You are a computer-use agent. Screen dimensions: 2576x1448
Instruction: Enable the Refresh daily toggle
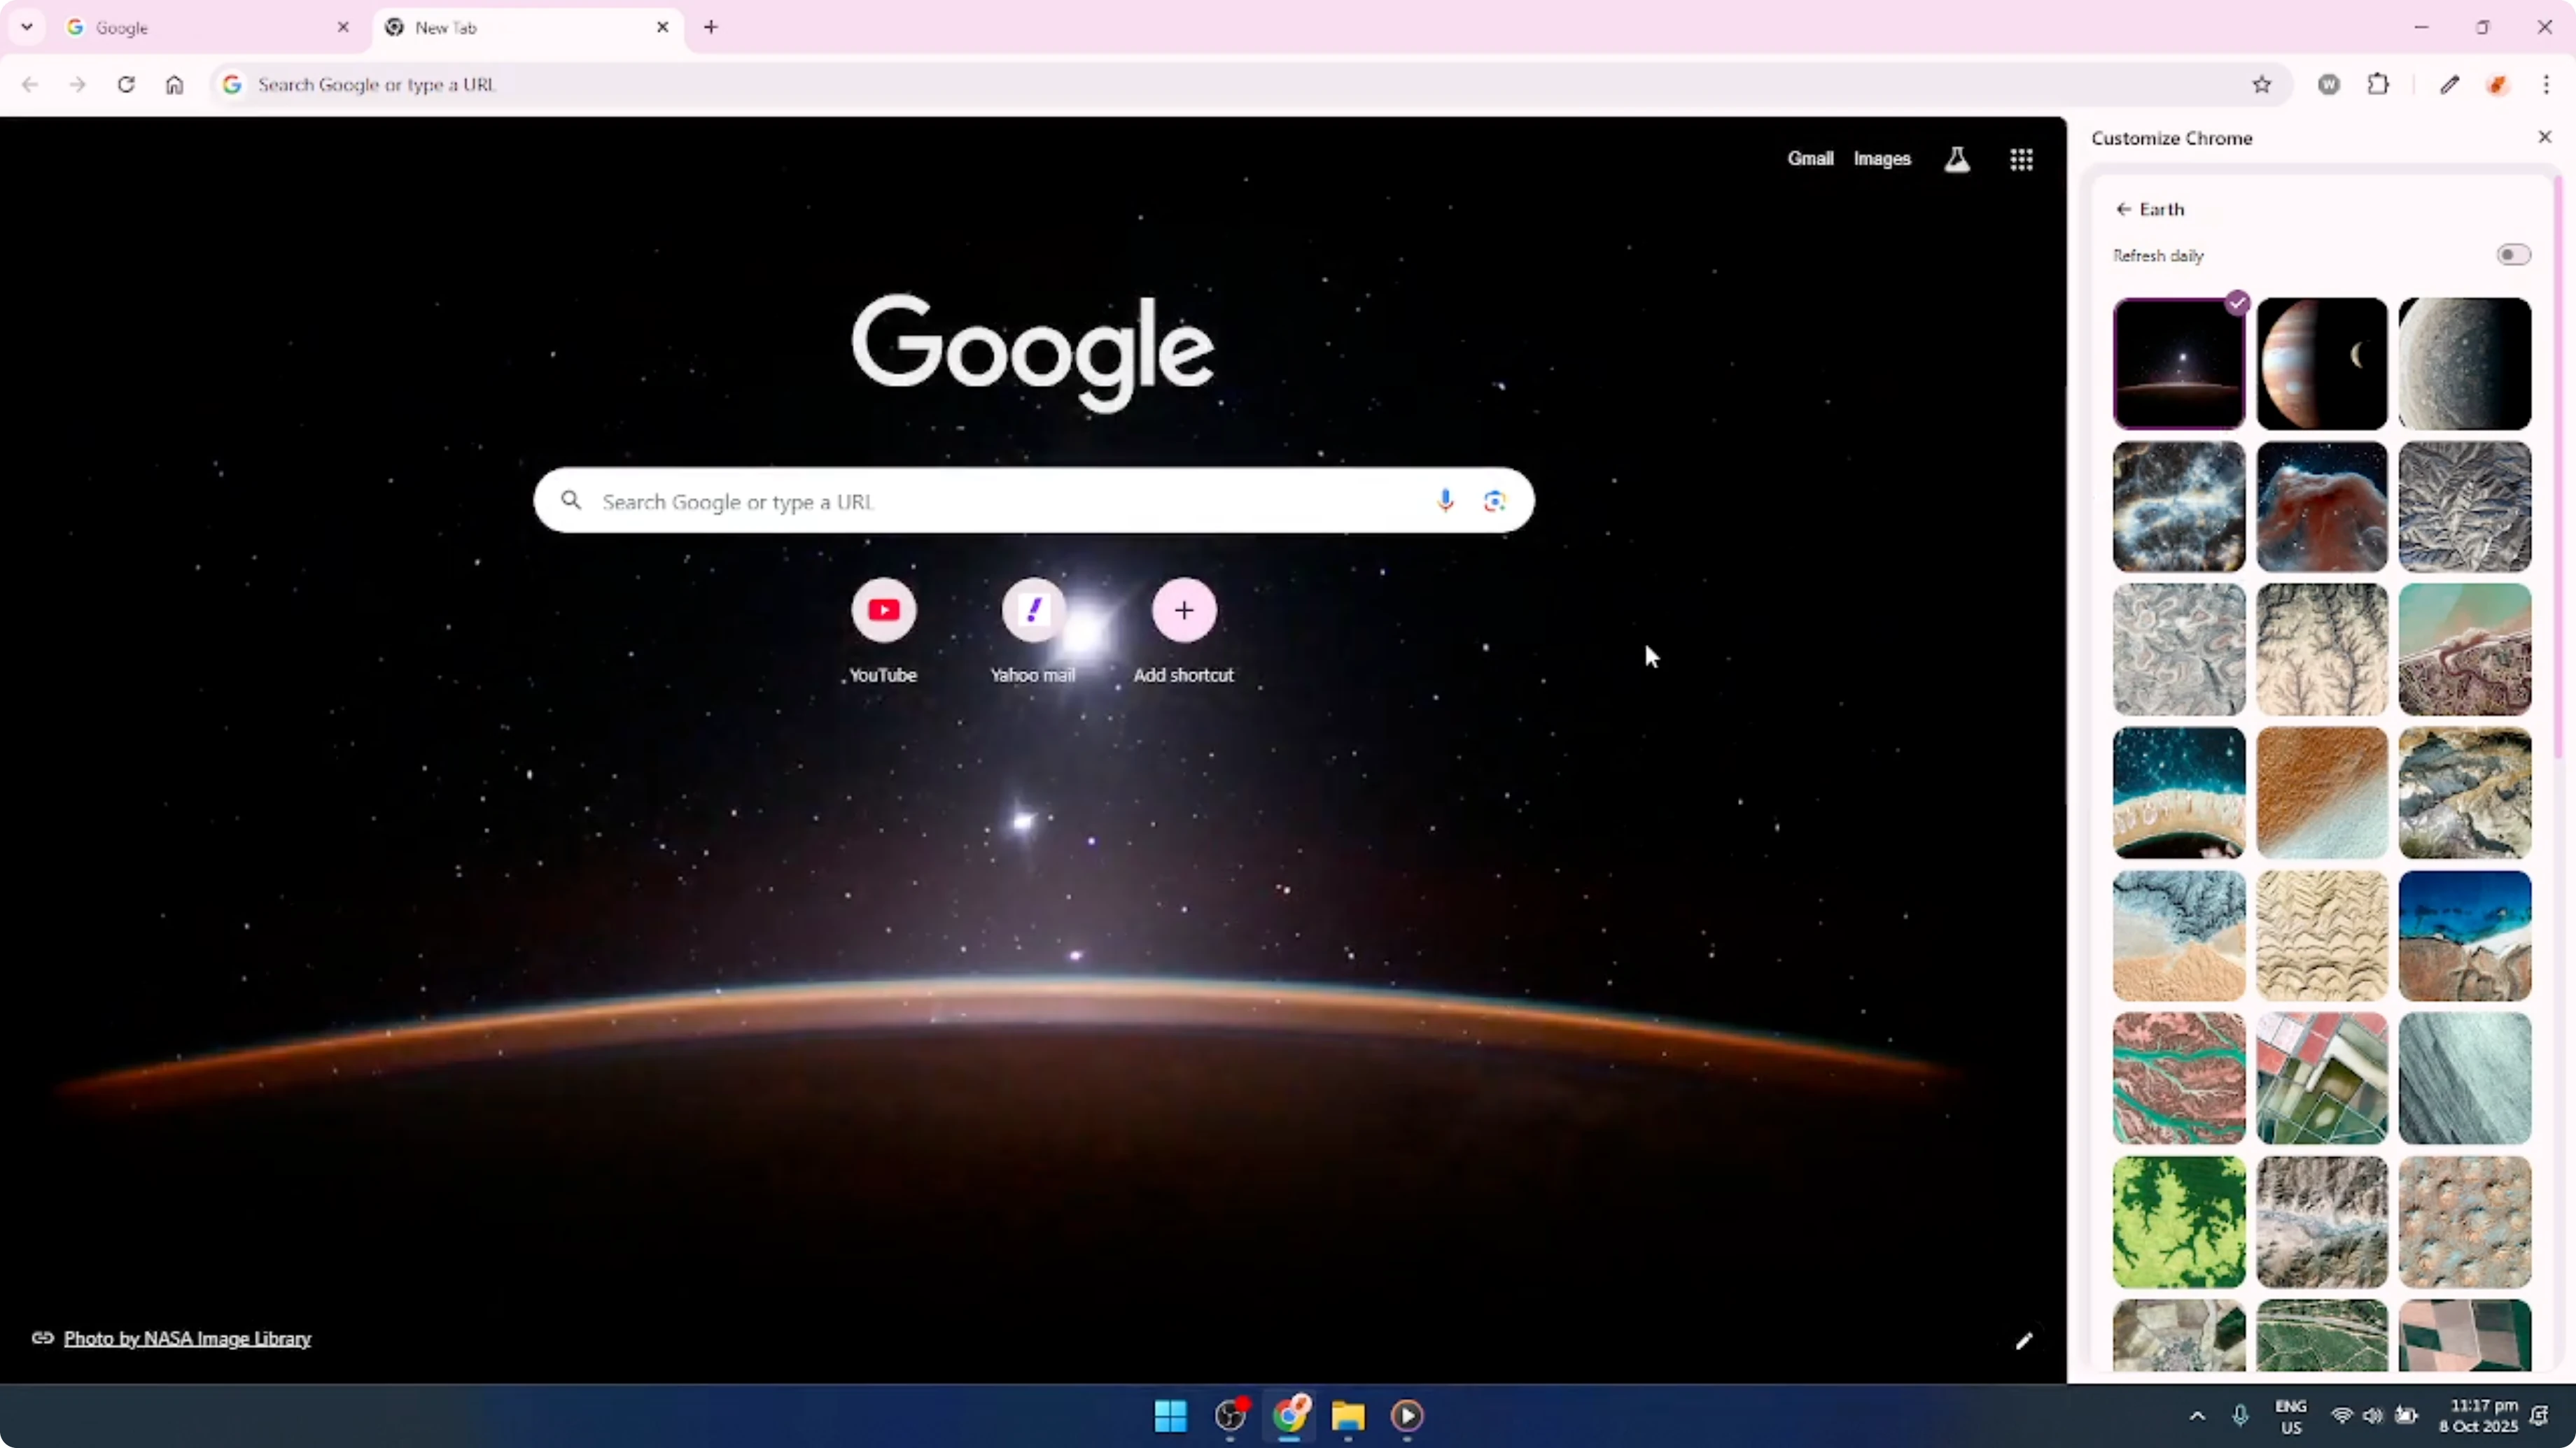[2513, 254]
